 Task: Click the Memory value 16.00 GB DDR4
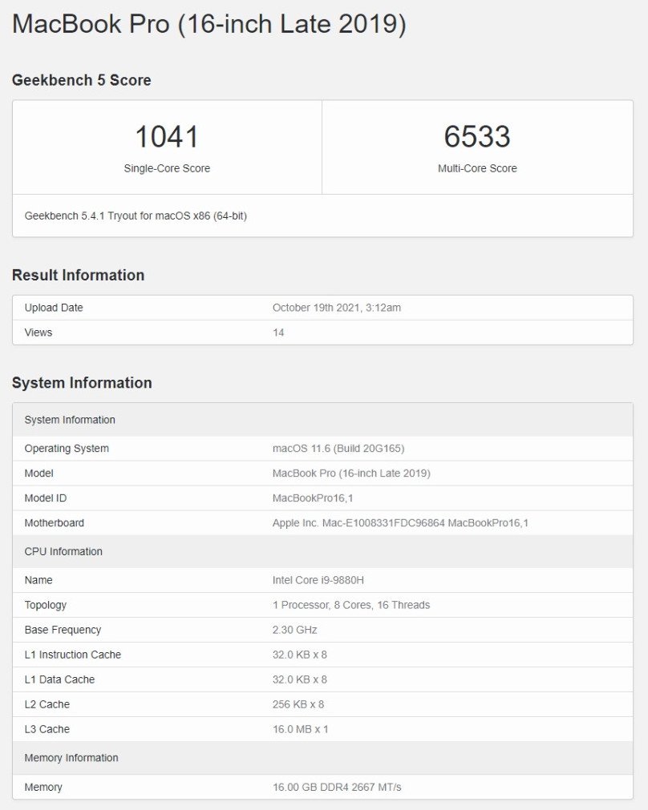[337, 788]
